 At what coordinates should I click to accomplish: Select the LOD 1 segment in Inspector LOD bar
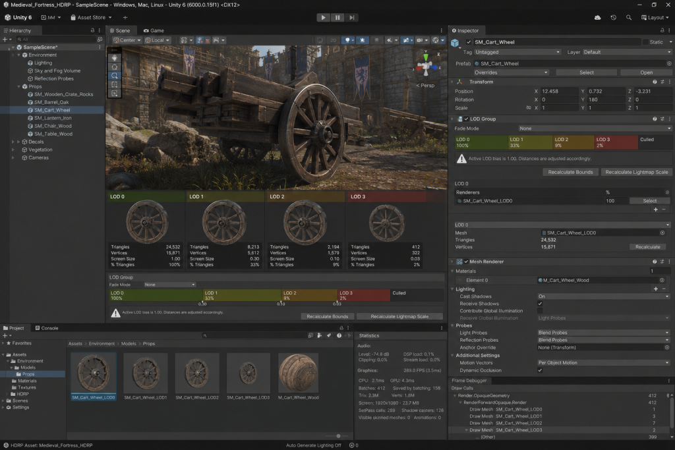click(531, 142)
